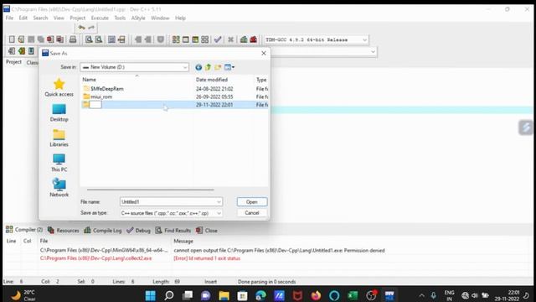536x302 pixels.
Task: Open the Edit menu
Action: pyautogui.click(x=23, y=18)
